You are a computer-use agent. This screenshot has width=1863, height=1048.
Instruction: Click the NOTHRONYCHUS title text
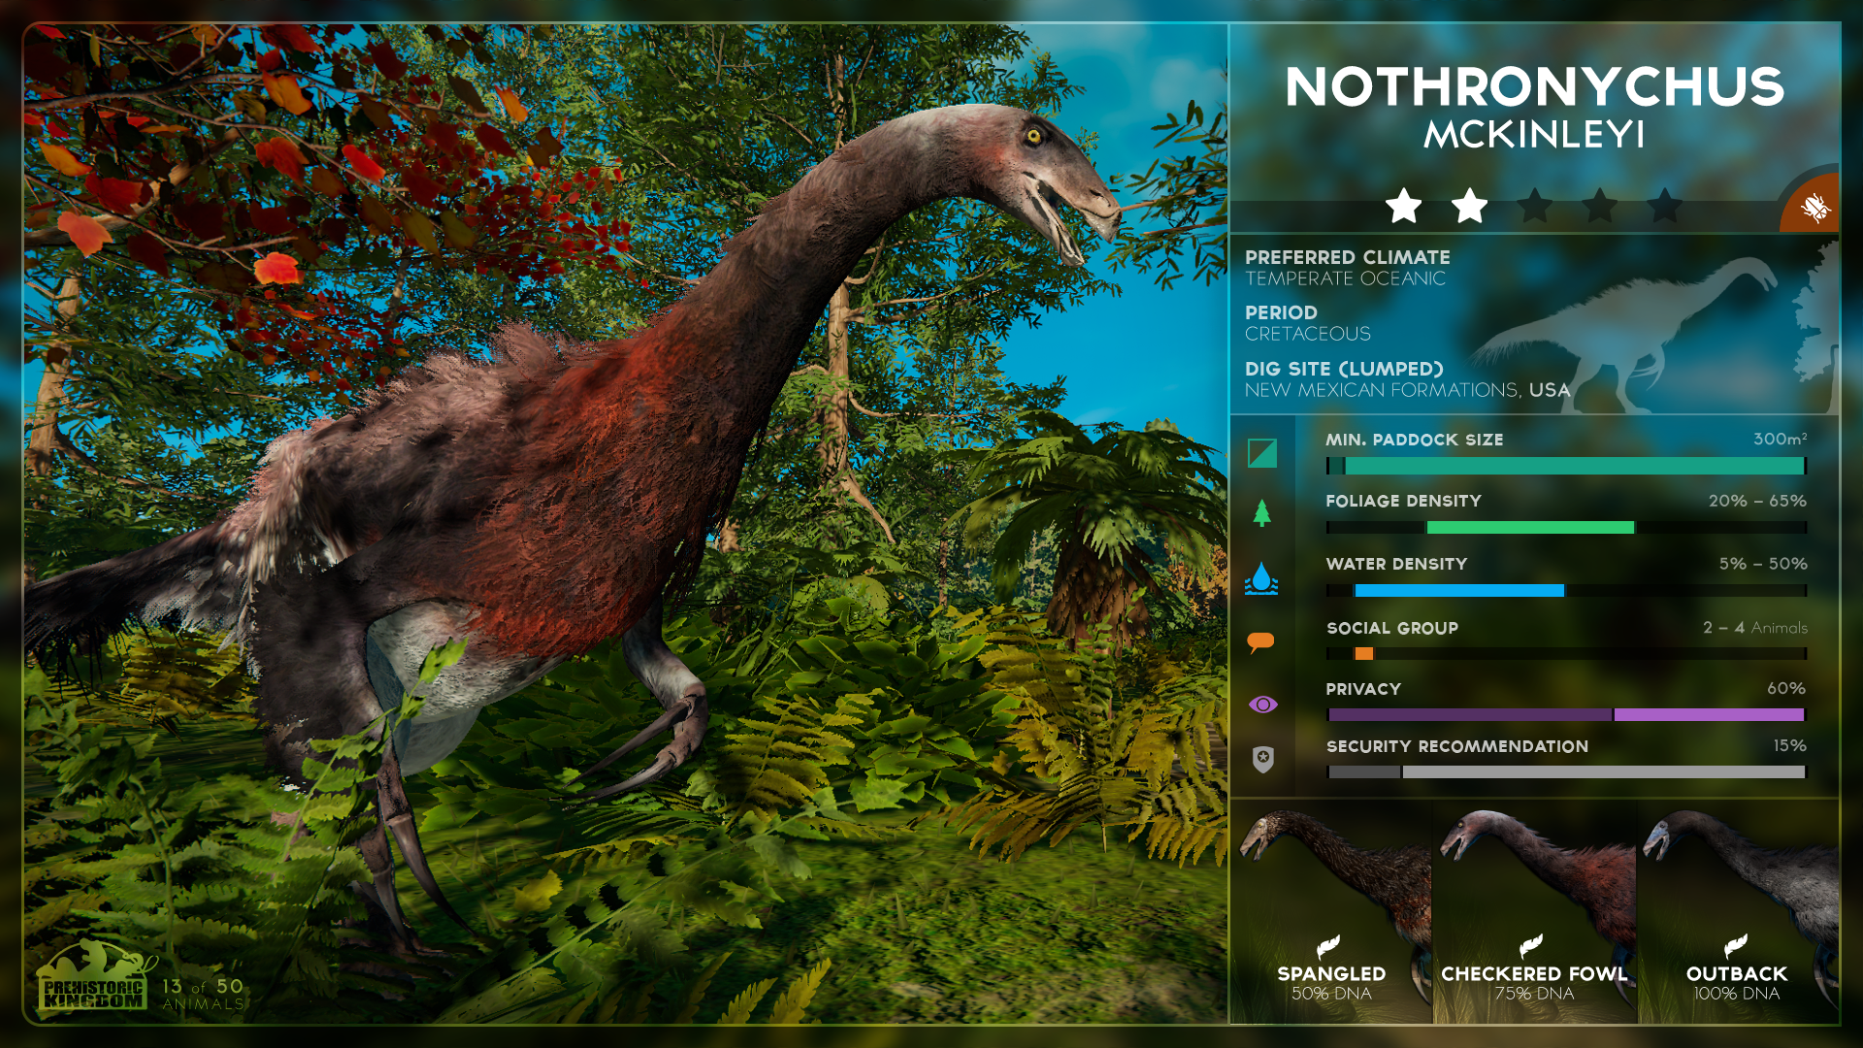click(1534, 86)
